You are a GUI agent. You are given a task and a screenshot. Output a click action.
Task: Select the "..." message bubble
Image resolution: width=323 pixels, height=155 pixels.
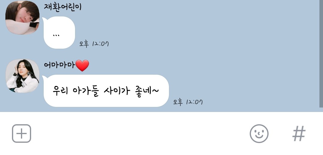pyautogui.click(x=59, y=33)
